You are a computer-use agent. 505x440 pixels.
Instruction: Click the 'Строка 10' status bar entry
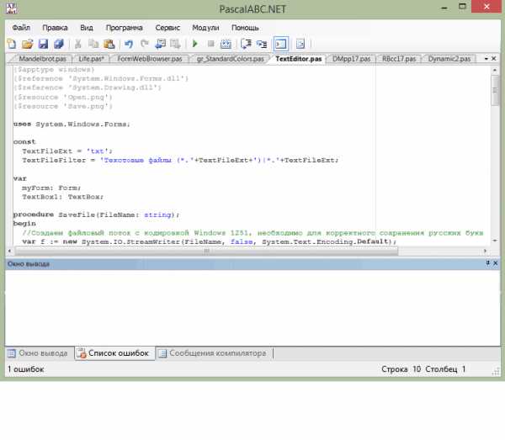(x=401, y=369)
